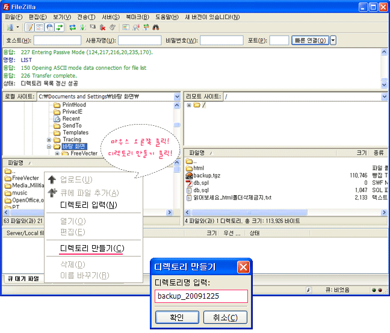Expand the remote root / tree node
Image resolution: width=390 pixels, height=333 pixels.
click(189, 105)
